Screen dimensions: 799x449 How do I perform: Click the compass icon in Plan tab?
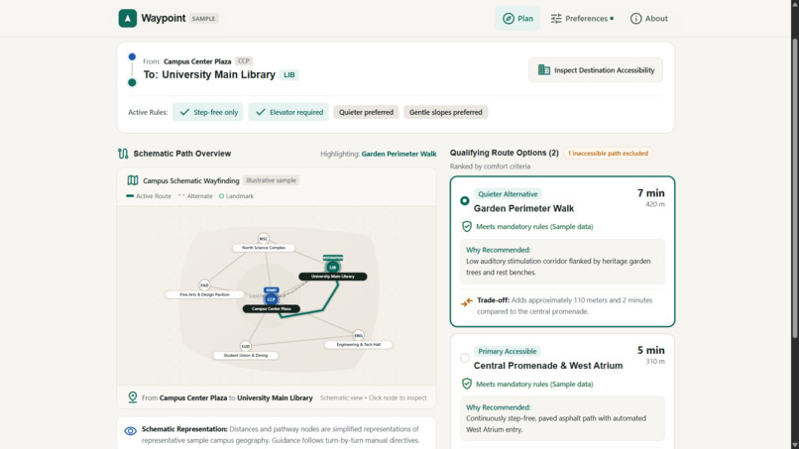(x=508, y=19)
